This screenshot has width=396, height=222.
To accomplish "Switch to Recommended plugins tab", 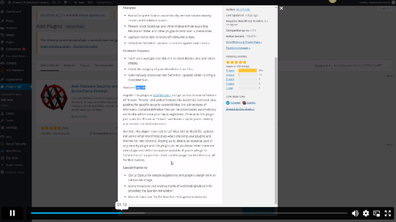I will 104,65.
